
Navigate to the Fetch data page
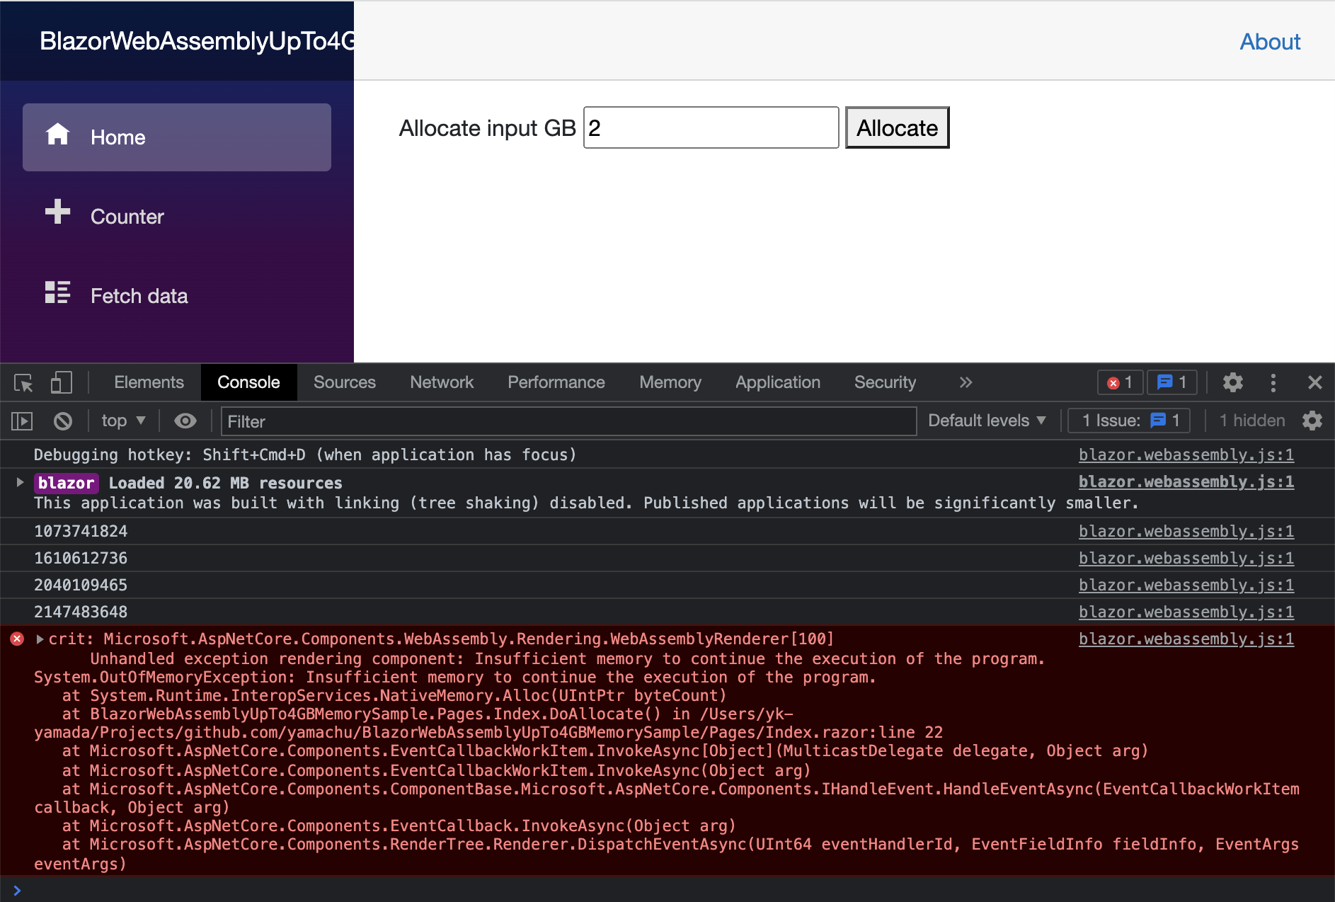177,296
